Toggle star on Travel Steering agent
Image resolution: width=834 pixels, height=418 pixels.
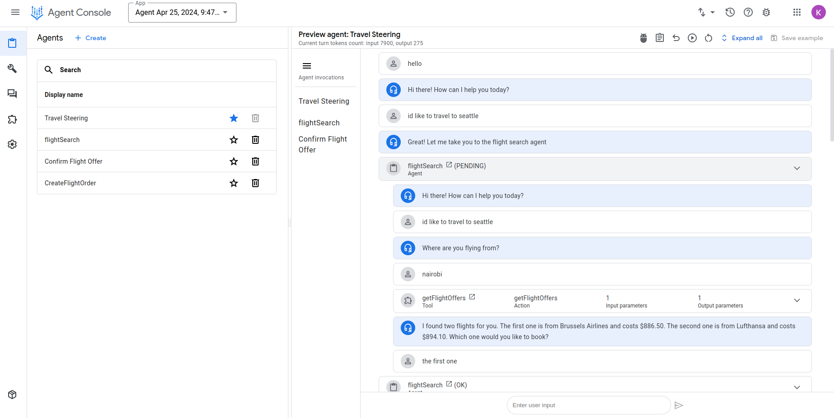(234, 118)
